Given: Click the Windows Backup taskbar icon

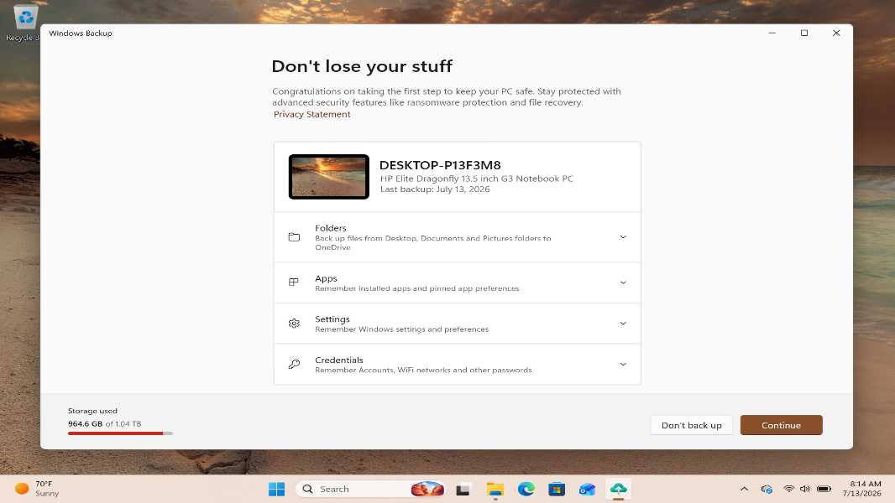Looking at the screenshot, I should coord(618,489).
